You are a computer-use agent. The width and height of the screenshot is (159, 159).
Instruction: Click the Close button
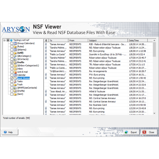click(x=149, y=132)
